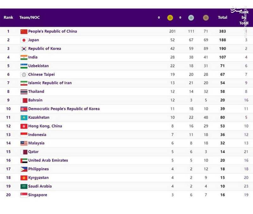The width and height of the screenshot is (253, 214).
Task: Click sort arrows left of gold medal icon
Action: tap(159, 18)
